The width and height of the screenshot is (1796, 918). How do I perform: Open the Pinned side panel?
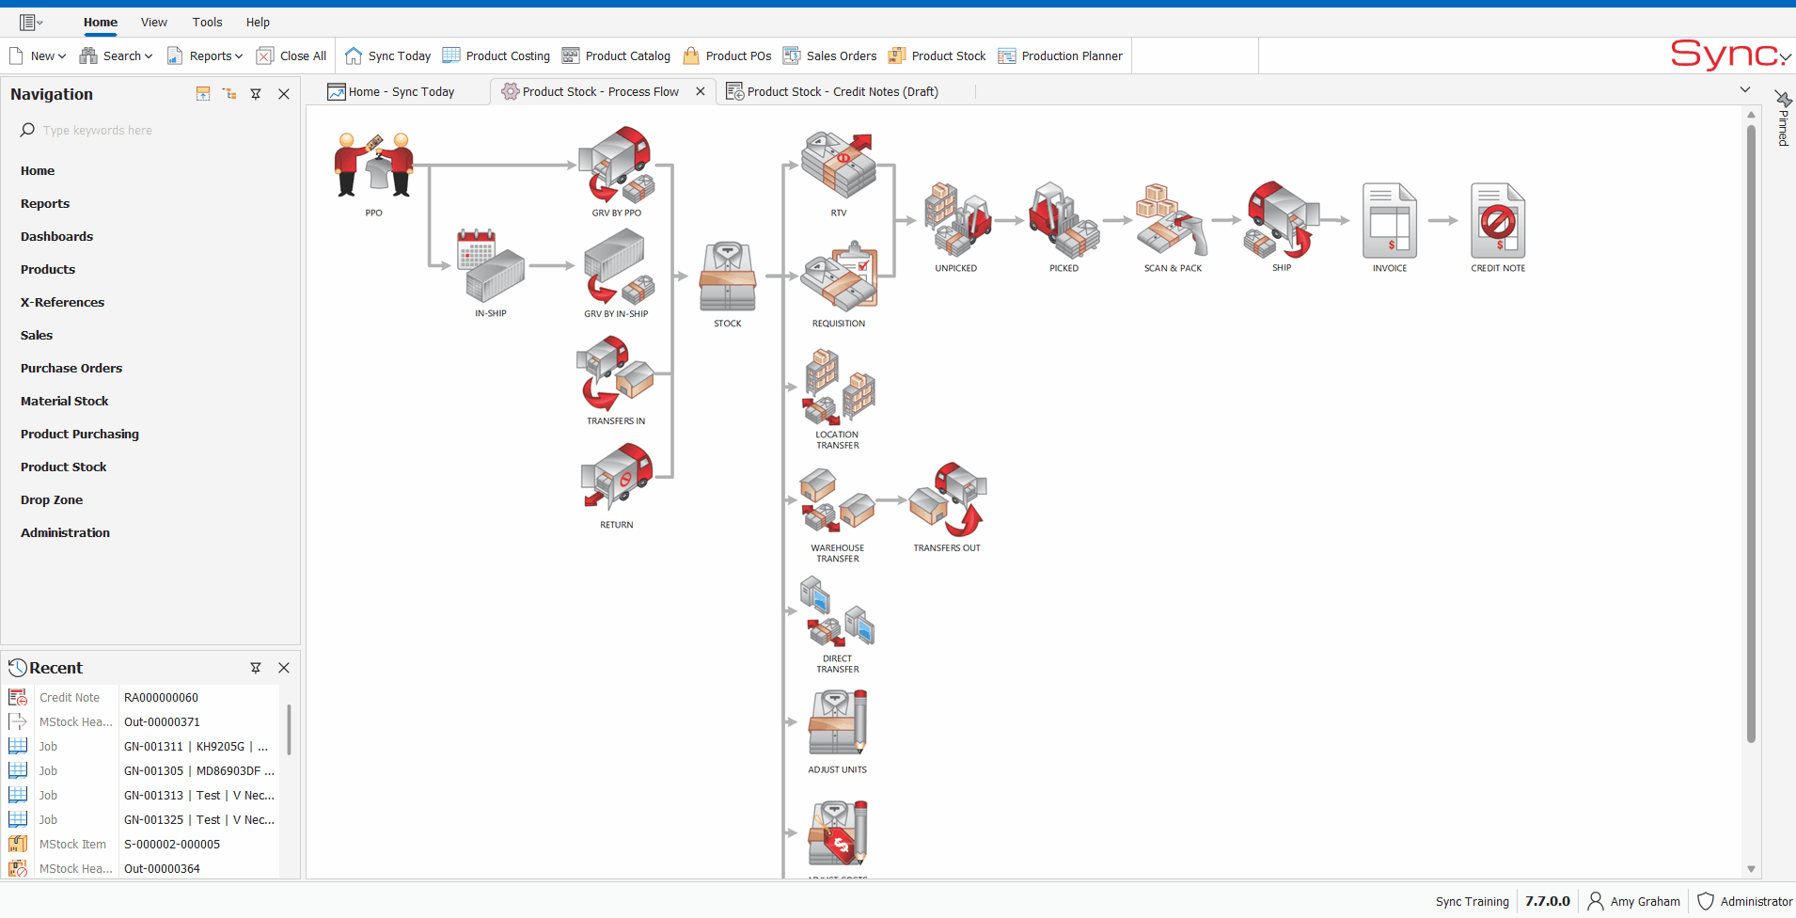coord(1783,119)
